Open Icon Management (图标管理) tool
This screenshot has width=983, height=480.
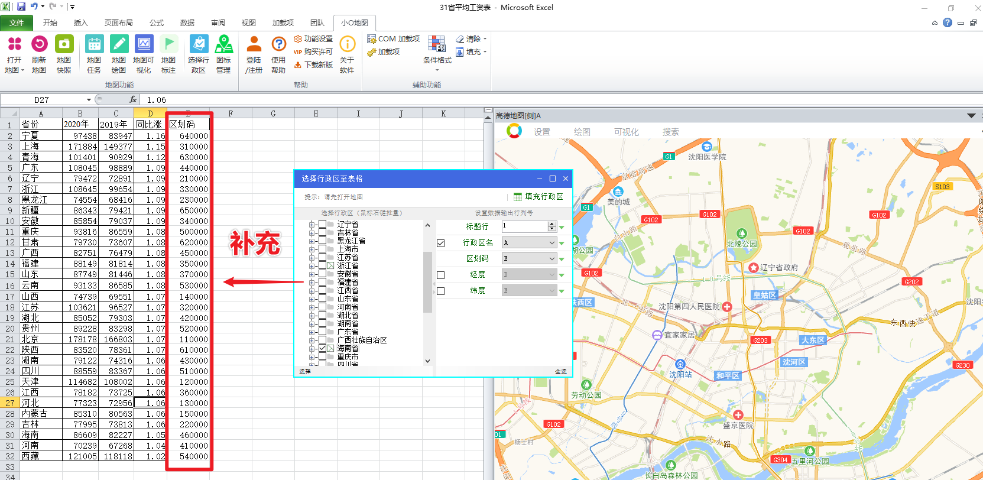223,53
